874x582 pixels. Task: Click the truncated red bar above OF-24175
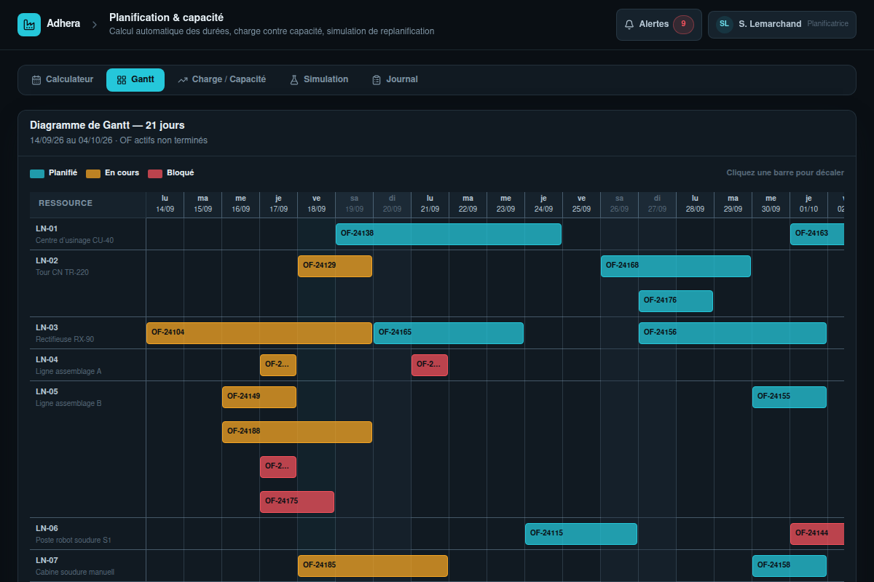tap(278, 466)
